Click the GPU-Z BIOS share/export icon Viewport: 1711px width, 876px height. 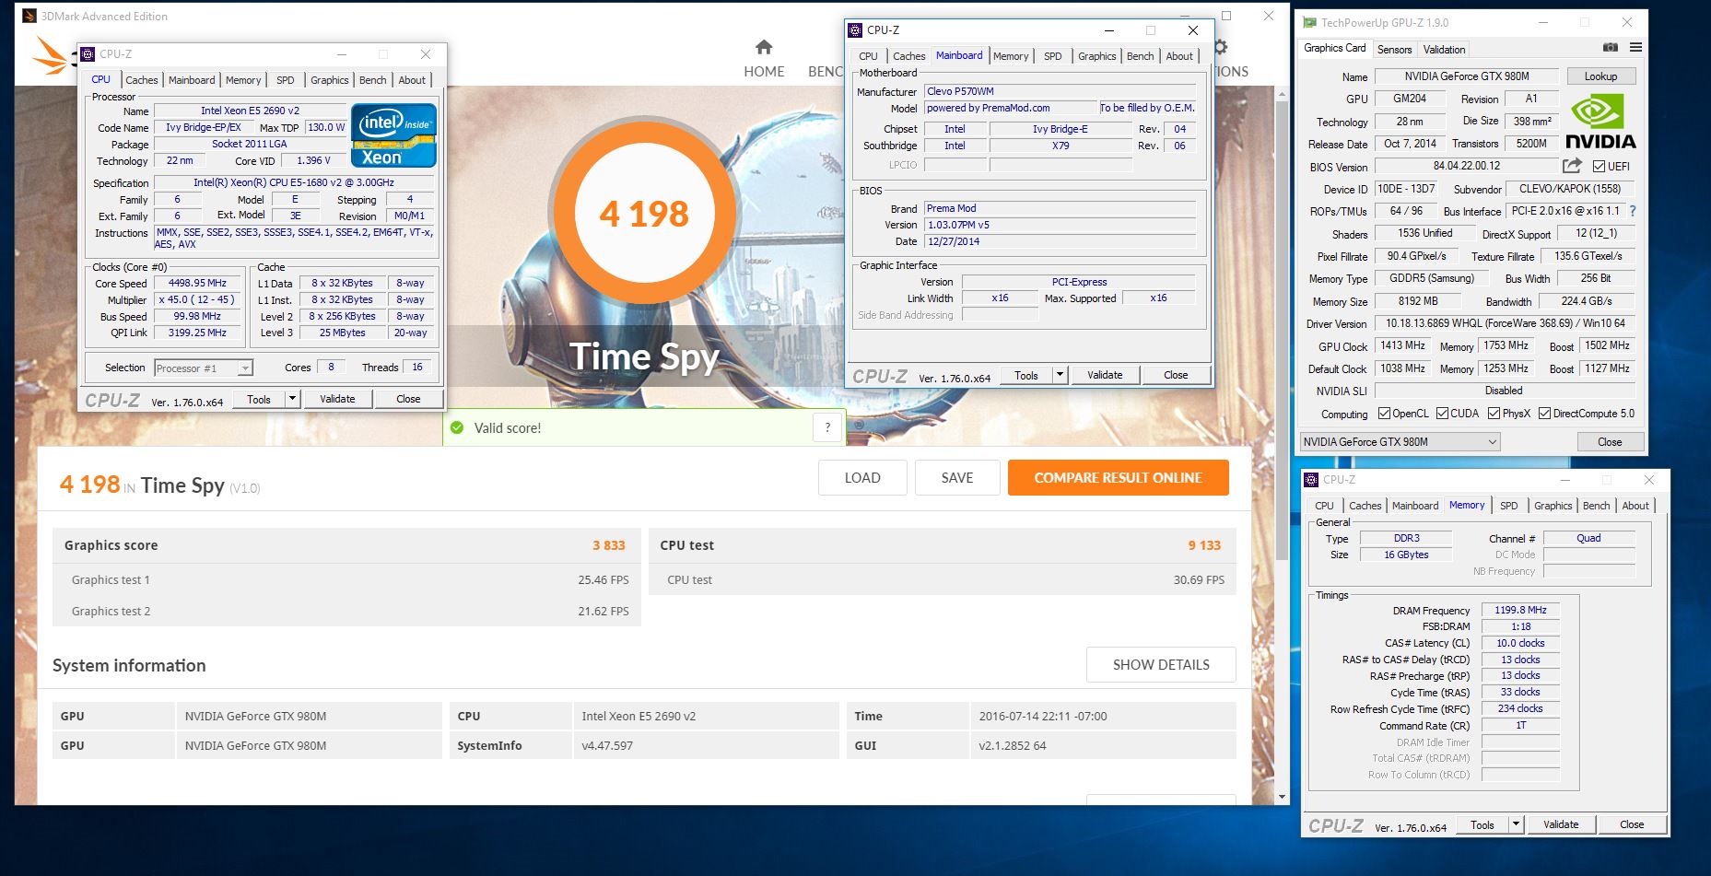pos(1572,166)
